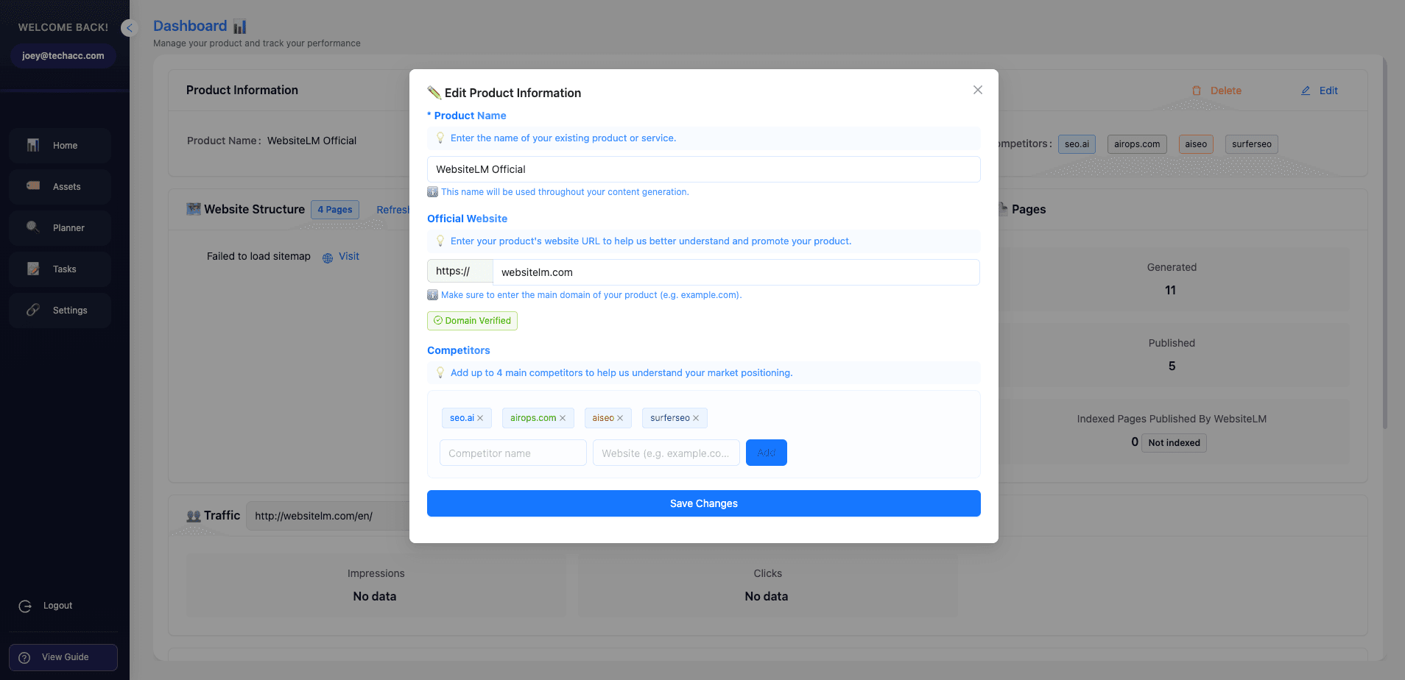The image size is (1405, 680).
Task: Click the lightbulb hint icon under Product Name
Action: point(440,138)
